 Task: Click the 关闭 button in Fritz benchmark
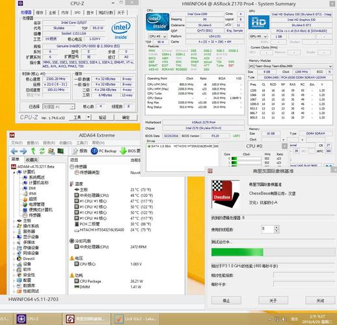[320, 300]
